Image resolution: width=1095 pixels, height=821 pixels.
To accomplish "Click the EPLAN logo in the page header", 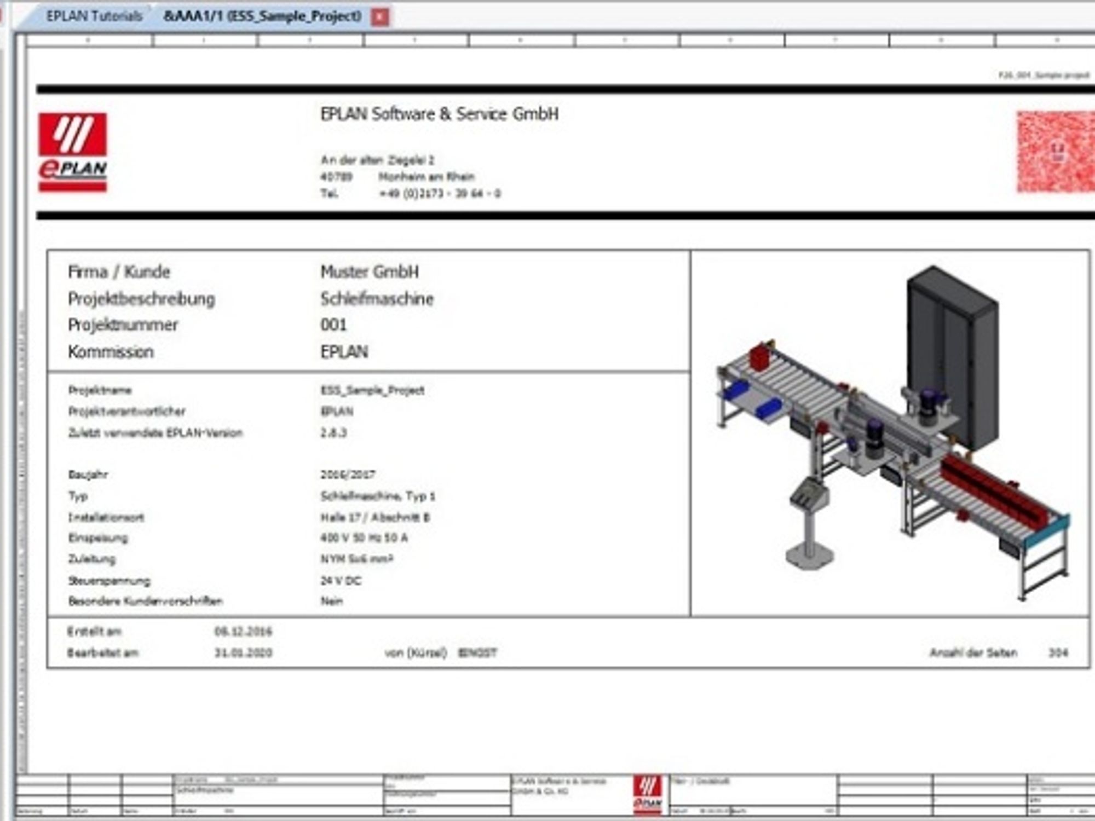I will (x=72, y=152).
